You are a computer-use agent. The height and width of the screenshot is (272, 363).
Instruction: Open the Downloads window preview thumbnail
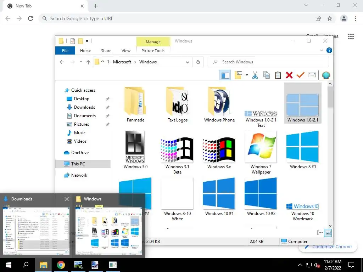point(36,230)
